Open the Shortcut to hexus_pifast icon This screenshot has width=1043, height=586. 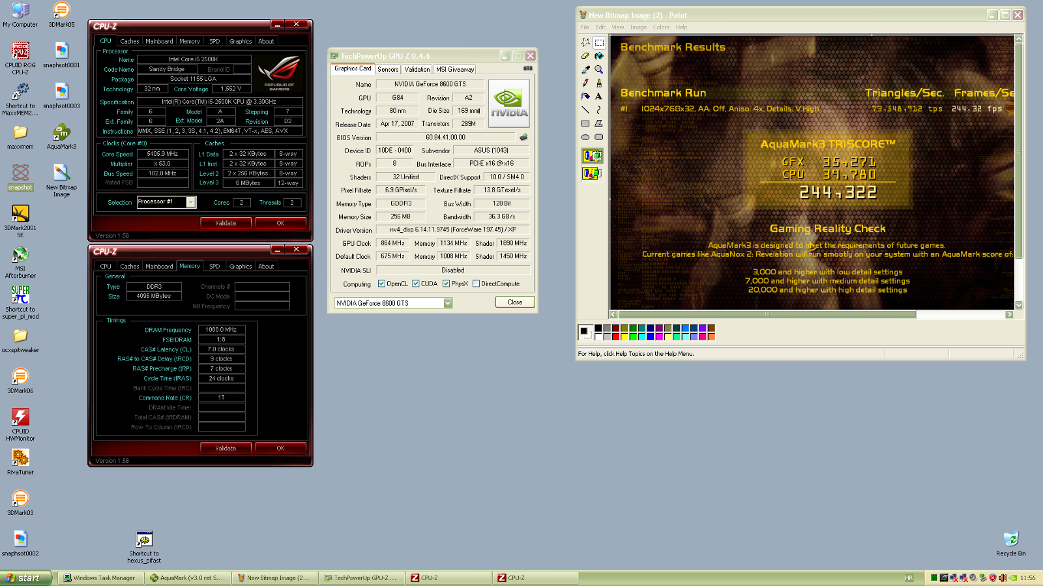coord(144,548)
